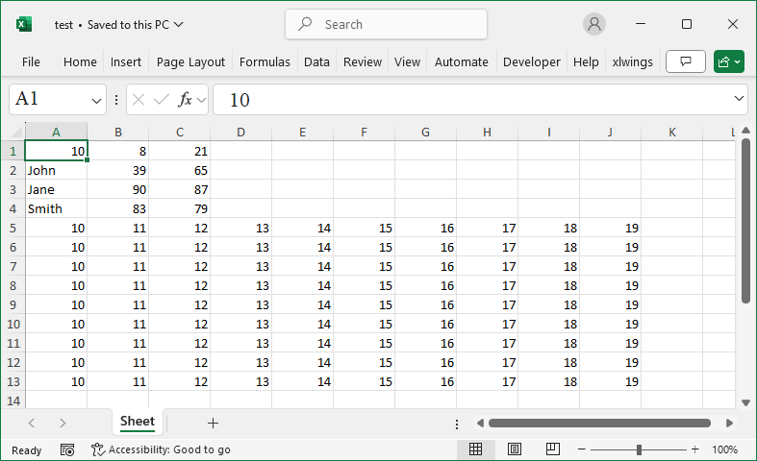The height and width of the screenshot is (461, 757).
Task: Cancel the formula bar entry with the X icon
Action: pos(139,100)
